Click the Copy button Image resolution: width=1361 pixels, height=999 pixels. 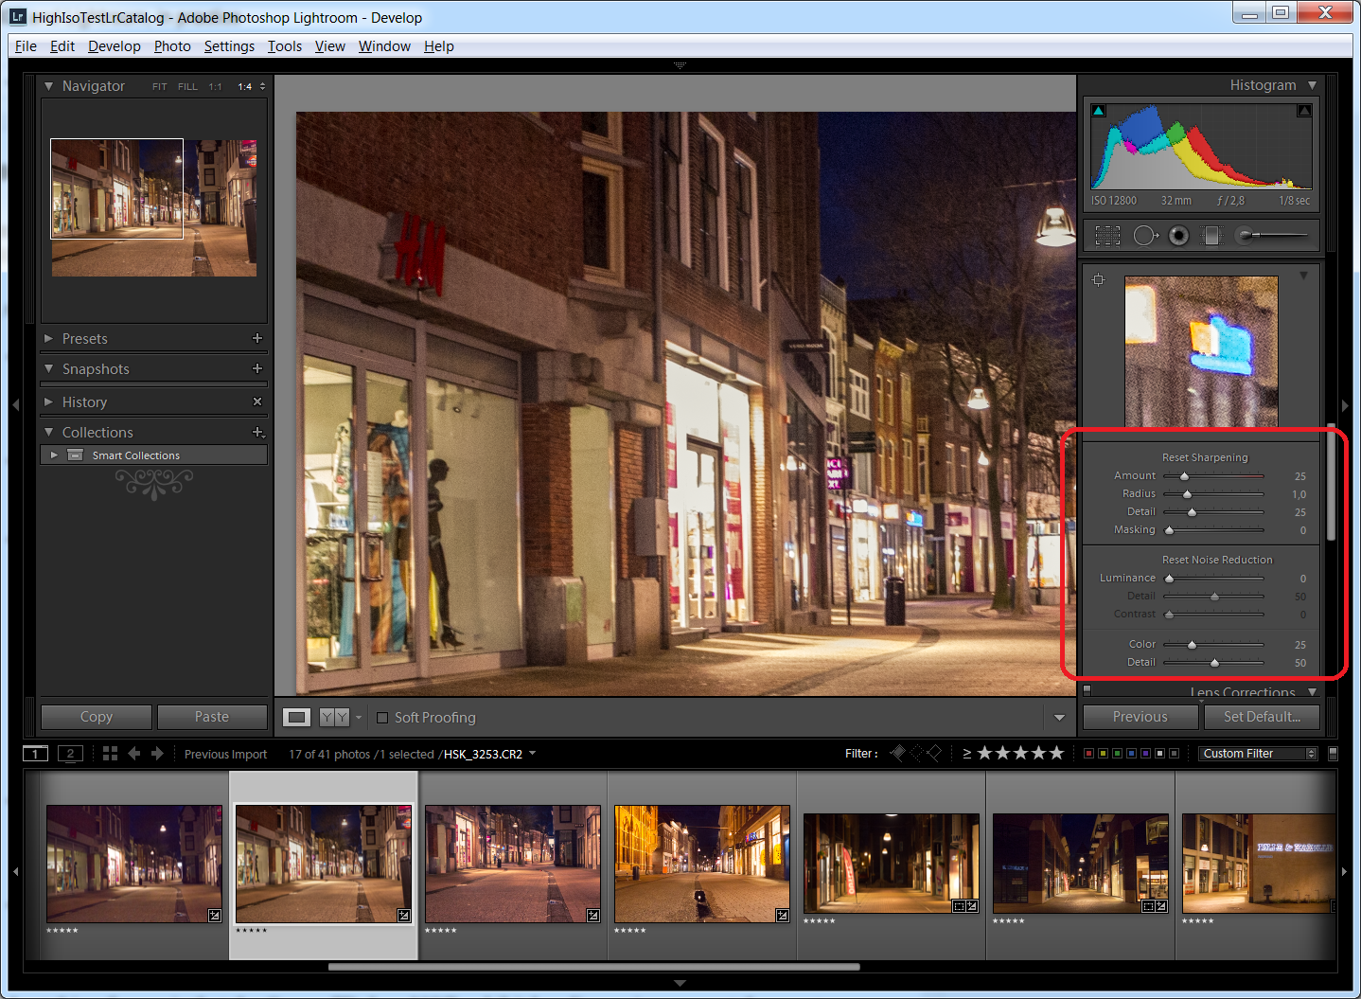(x=97, y=717)
